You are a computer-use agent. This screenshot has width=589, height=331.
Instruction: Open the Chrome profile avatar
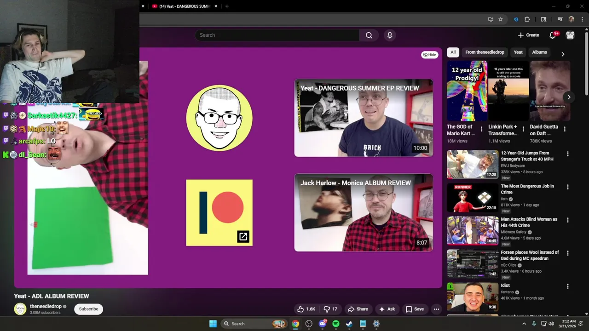pos(572,19)
